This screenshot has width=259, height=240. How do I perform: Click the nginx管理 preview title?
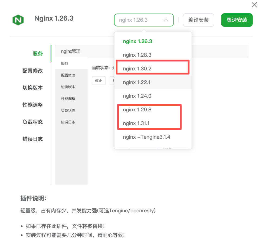click(71, 51)
